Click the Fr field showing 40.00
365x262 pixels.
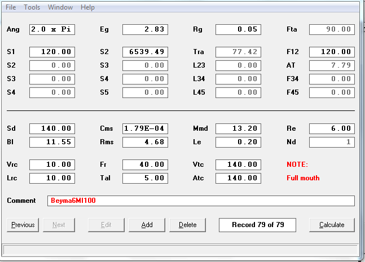pyautogui.click(x=145, y=165)
